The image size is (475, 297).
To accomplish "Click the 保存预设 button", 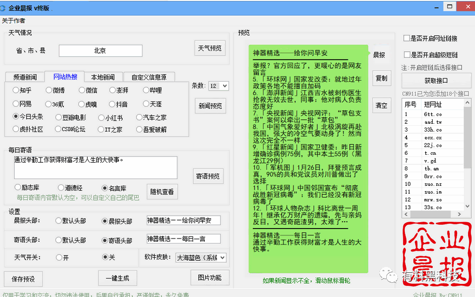I will (23, 279).
